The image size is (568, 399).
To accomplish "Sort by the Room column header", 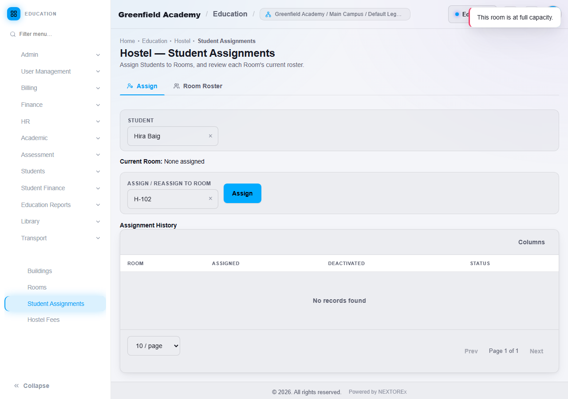I will pos(135,263).
